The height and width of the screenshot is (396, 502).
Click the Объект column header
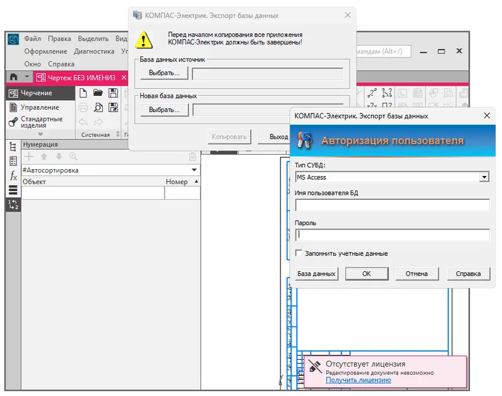coord(93,182)
